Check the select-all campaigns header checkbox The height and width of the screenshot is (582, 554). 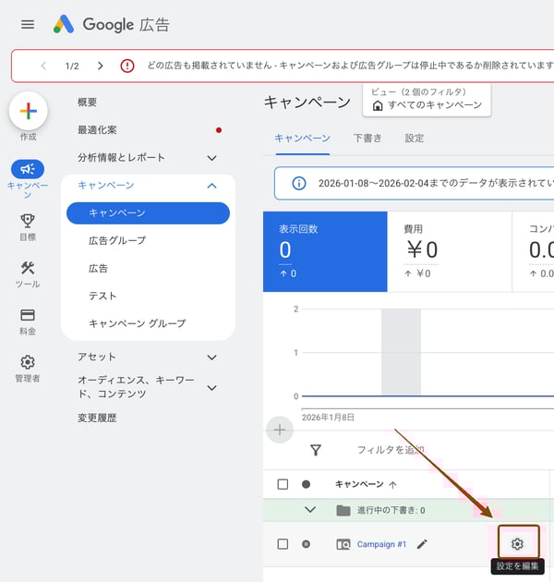pyautogui.click(x=283, y=484)
